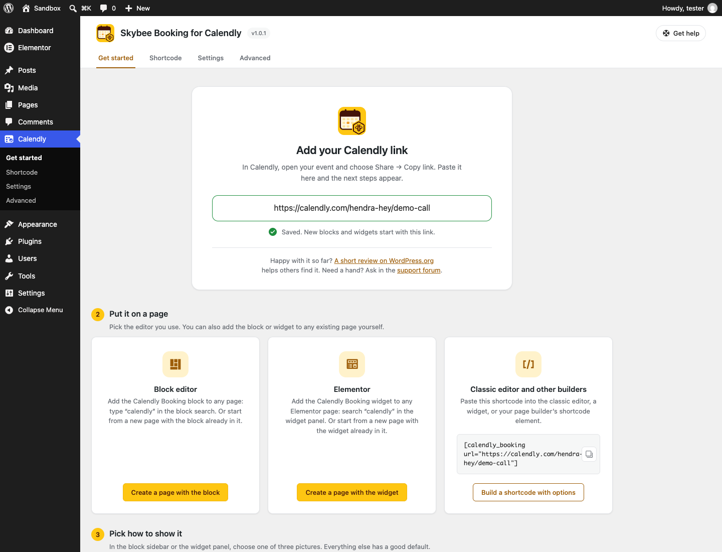Click the Dashboard gauge icon

point(9,31)
